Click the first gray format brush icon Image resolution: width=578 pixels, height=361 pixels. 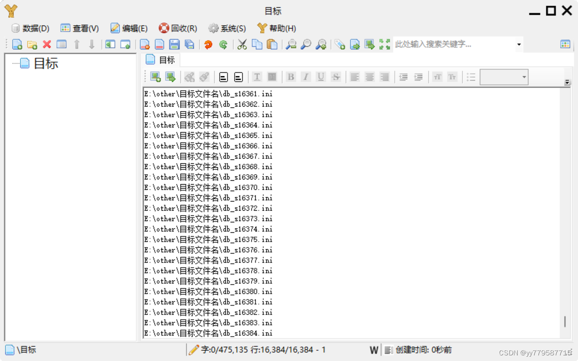(189, 77)
